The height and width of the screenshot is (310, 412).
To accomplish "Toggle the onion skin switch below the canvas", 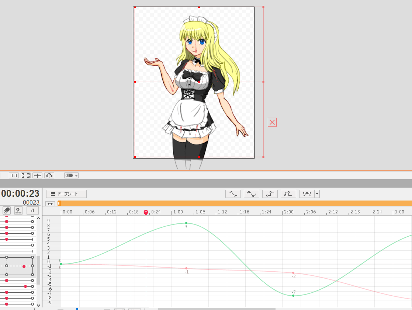I will click(x=69, y=175).
